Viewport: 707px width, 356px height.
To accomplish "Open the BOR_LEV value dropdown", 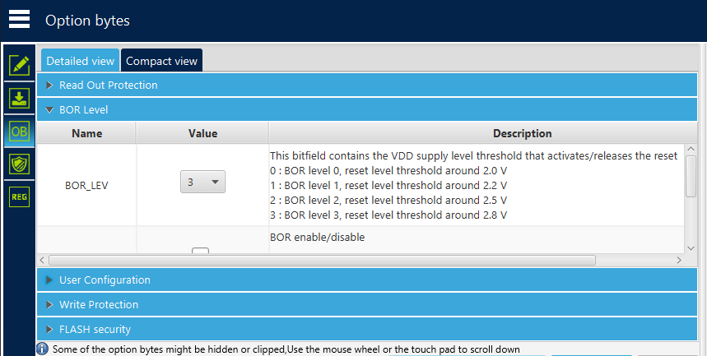I will tap(203, 182).
